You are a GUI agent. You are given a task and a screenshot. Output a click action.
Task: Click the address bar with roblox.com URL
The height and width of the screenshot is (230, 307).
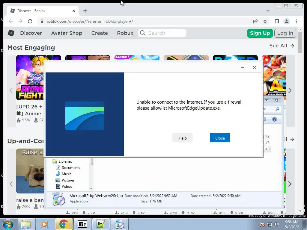click(x=144, y=21)
